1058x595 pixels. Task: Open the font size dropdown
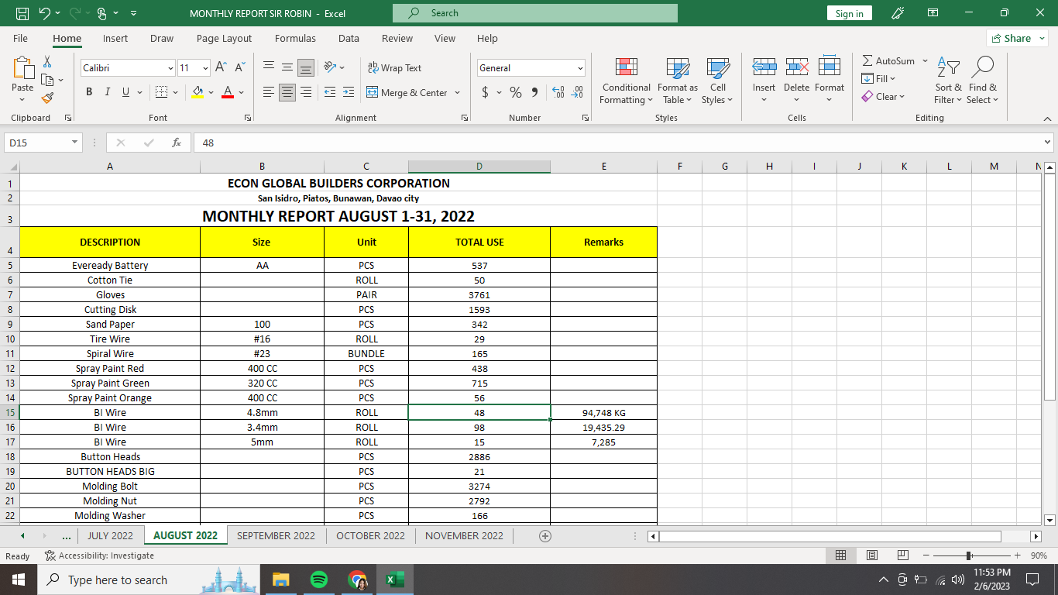point(205,68)
